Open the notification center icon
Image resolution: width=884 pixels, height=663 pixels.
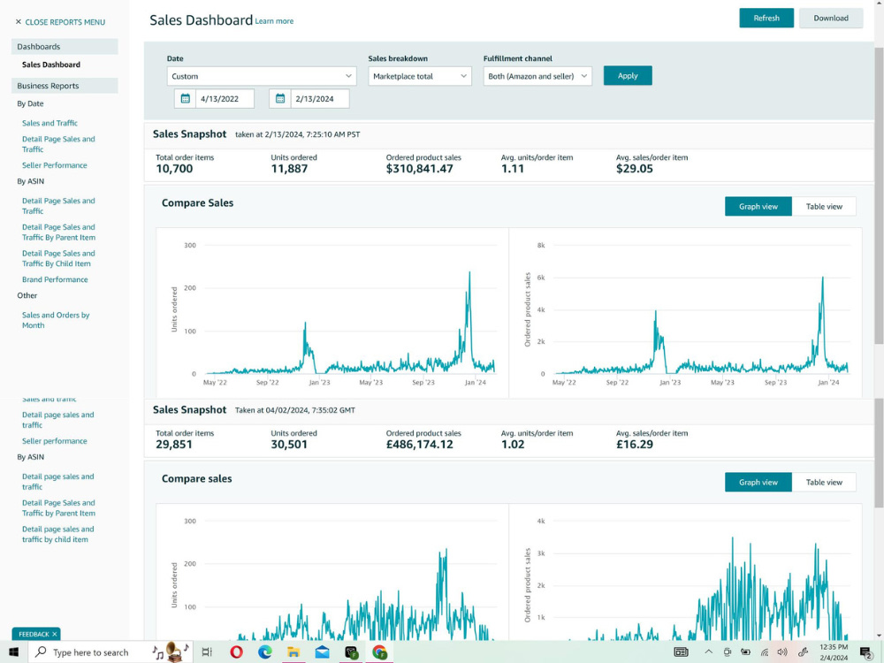pyautogui.click(x=865, y=652)
